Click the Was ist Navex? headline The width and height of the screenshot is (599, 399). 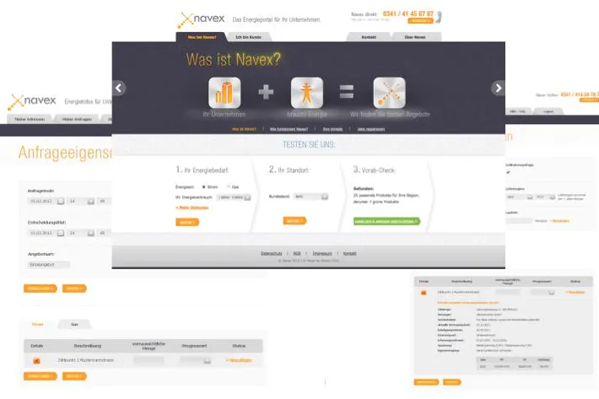[234, 60]
